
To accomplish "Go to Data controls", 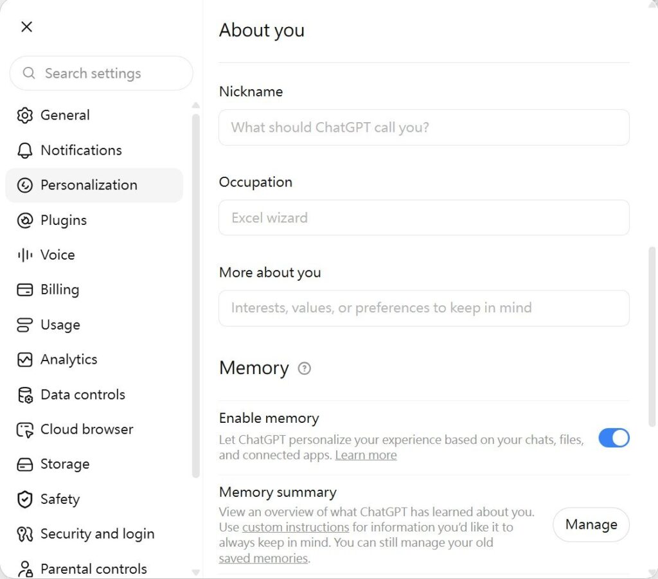I will point(94,395).
